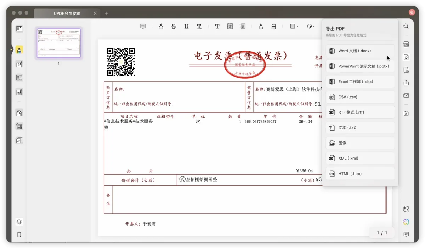Click the *信息技术服务*技术服务 item name
Image resolution: width=425 pixels, height=249 pixels.
pos(129,121)
